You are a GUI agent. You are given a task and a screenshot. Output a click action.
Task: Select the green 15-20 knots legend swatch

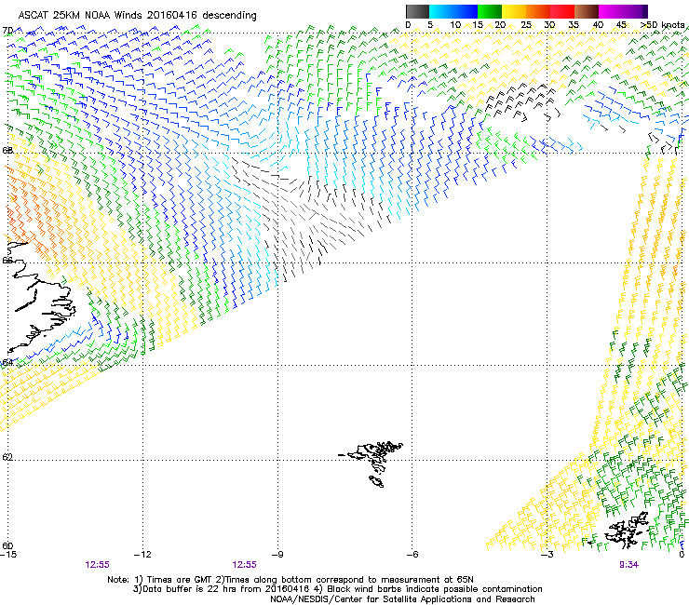[x=490, y=11]
